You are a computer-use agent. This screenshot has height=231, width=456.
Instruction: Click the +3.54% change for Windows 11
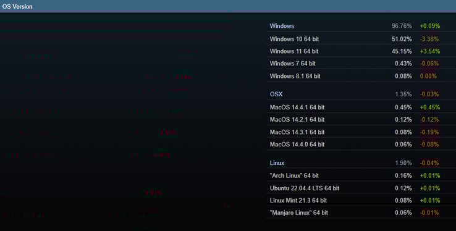click(x=430, y=51)
